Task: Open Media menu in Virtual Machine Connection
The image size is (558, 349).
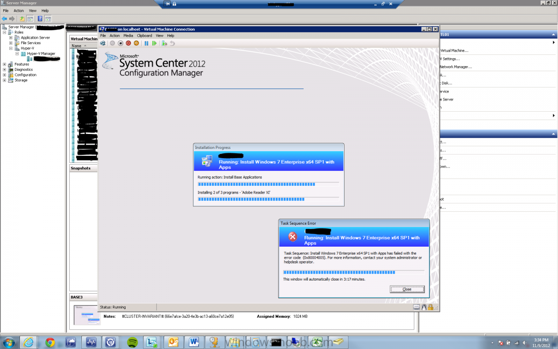Action: tap(128, 35)
